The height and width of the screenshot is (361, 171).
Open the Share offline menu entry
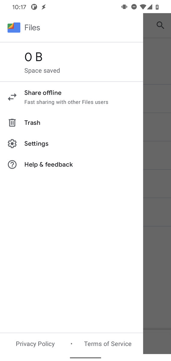pos(71,97)
